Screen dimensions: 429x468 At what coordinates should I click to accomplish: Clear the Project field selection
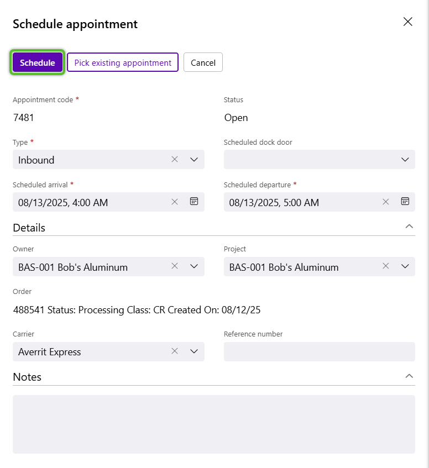click(x=386, y=266)
